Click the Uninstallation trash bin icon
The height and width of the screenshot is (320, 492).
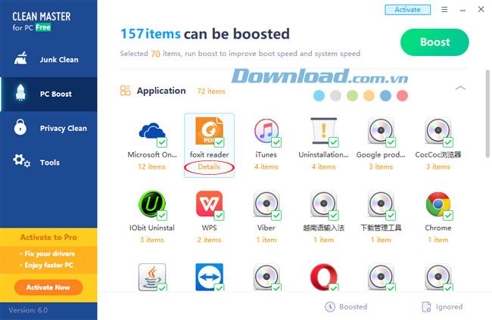point(323,131)
